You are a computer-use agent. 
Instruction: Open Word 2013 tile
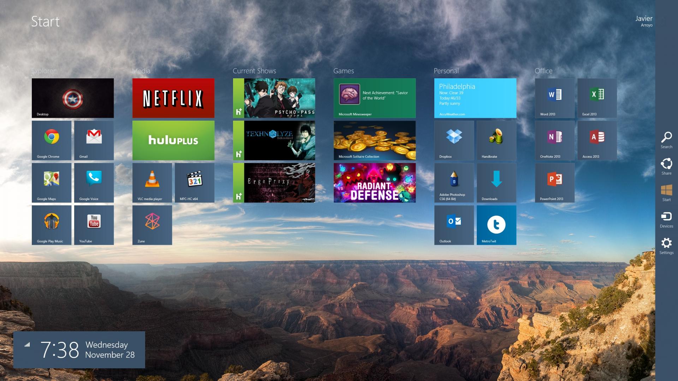555,98
